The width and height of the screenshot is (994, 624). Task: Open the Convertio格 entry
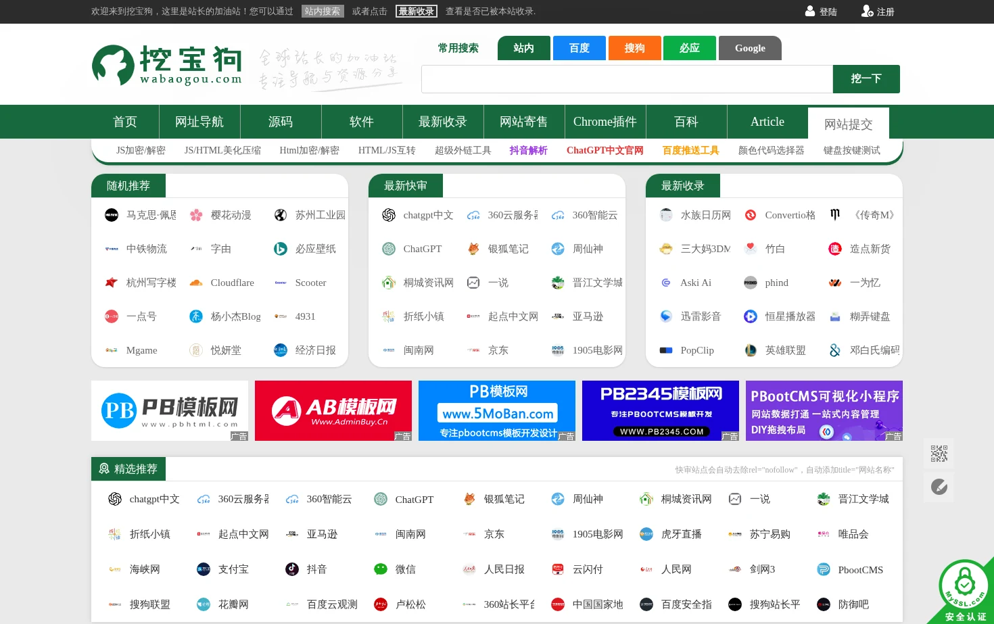(x=780, y=215)
